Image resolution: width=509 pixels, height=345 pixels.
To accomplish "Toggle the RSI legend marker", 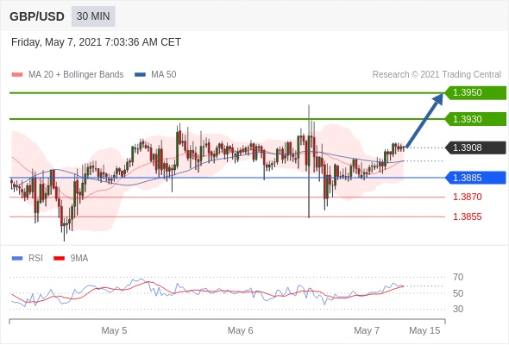I will [17, 259].
